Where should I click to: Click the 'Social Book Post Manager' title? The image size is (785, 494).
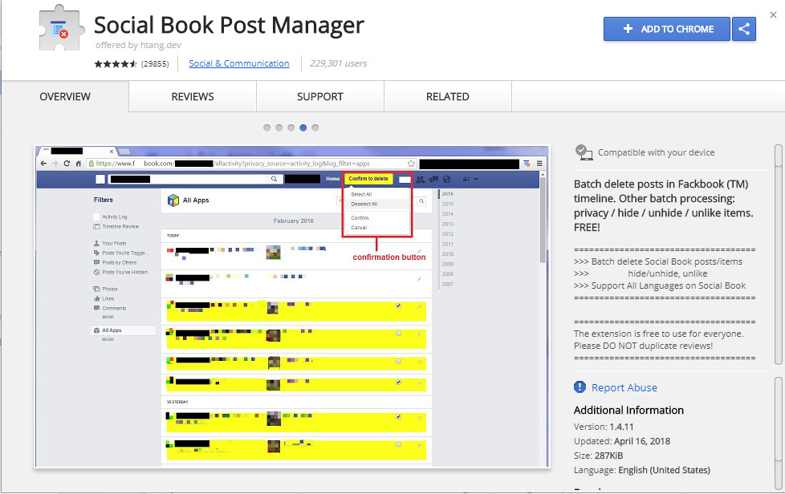(230, 25)
